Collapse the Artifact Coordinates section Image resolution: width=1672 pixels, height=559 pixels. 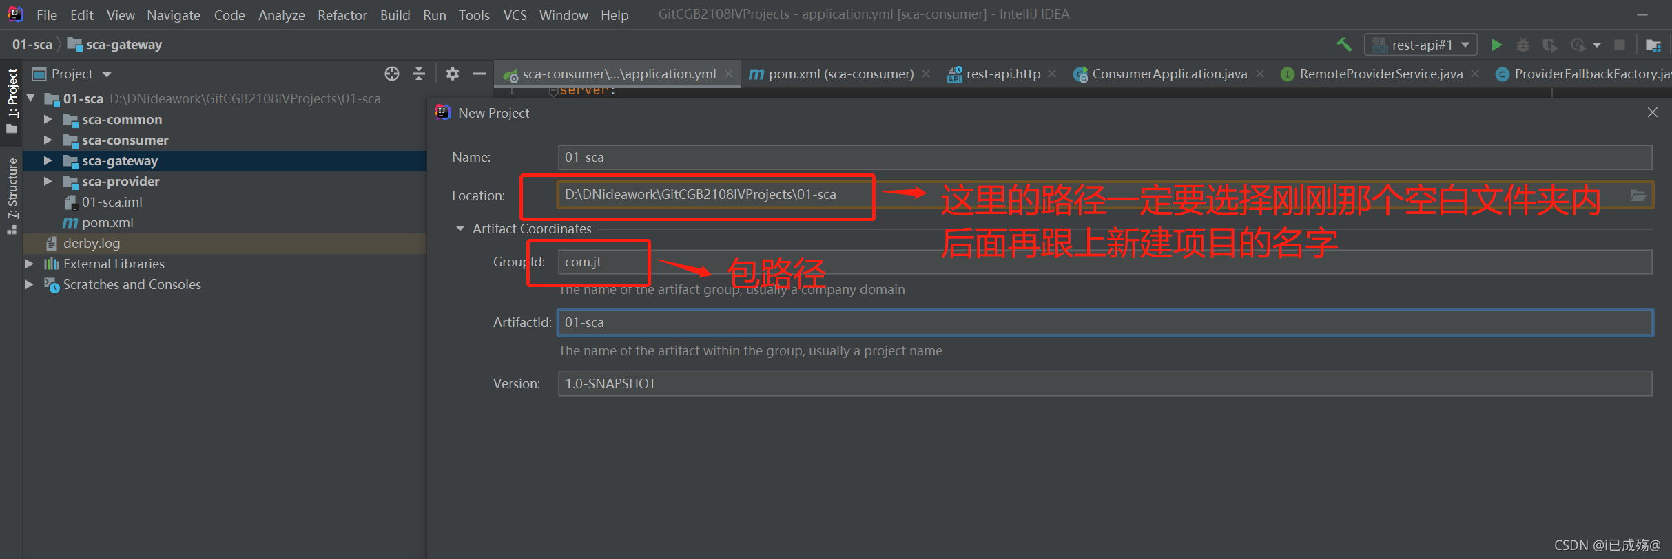[460, 229]
